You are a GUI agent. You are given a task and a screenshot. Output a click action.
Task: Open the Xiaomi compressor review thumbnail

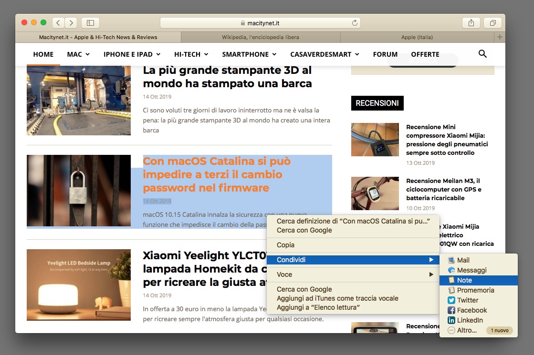coord(375,140)
